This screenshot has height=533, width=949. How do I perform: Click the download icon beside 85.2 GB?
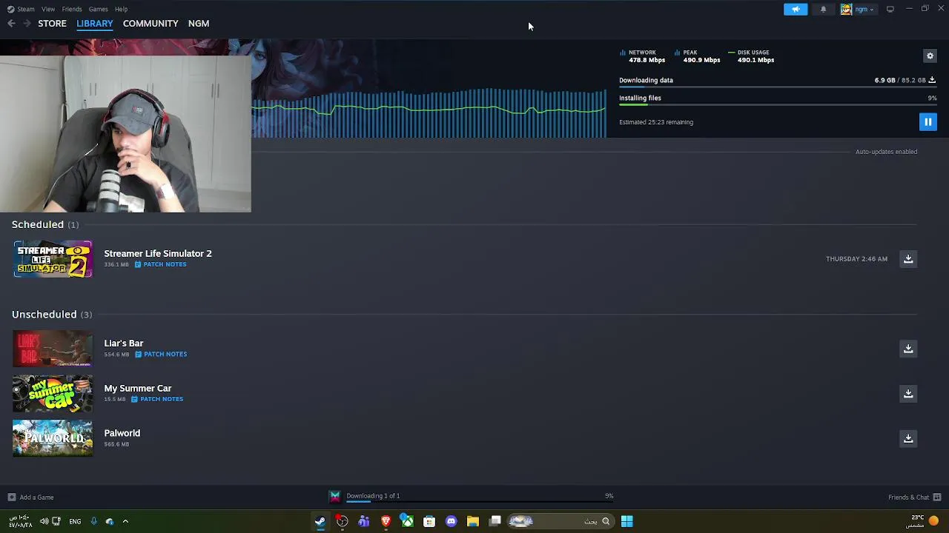click(x=932, y=80)
